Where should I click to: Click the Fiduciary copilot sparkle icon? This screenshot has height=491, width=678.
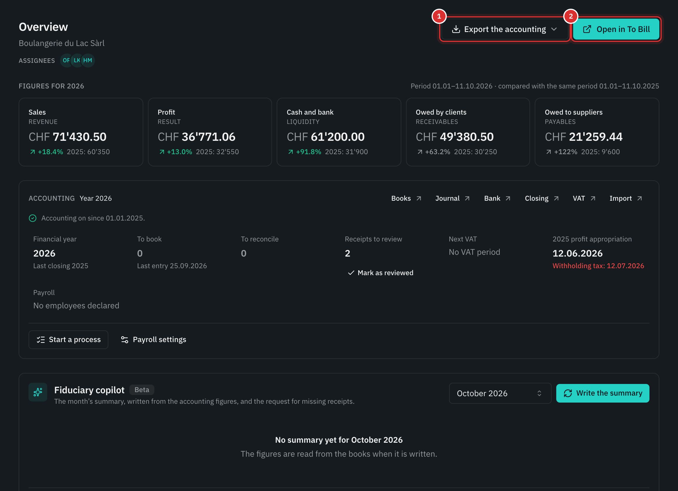pyautogui.click(x=38, y=392)
